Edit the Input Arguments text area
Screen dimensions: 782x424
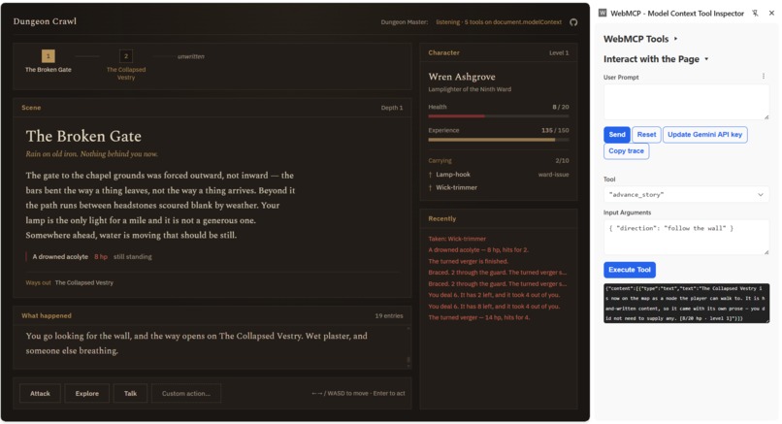pyautogui.click(x=686, y=237)
